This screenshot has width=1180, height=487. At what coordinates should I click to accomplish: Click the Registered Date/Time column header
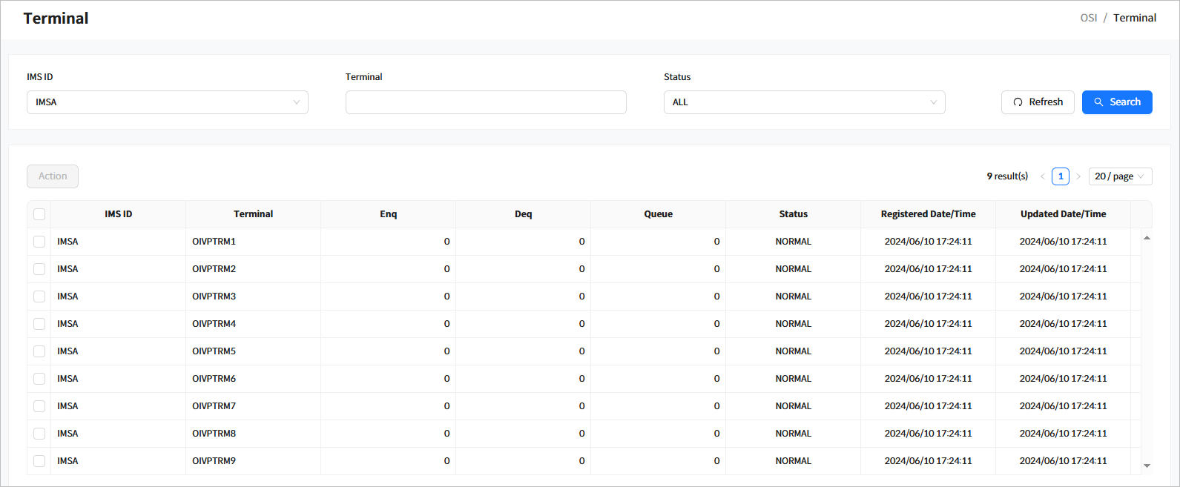(x=928, y=214)
